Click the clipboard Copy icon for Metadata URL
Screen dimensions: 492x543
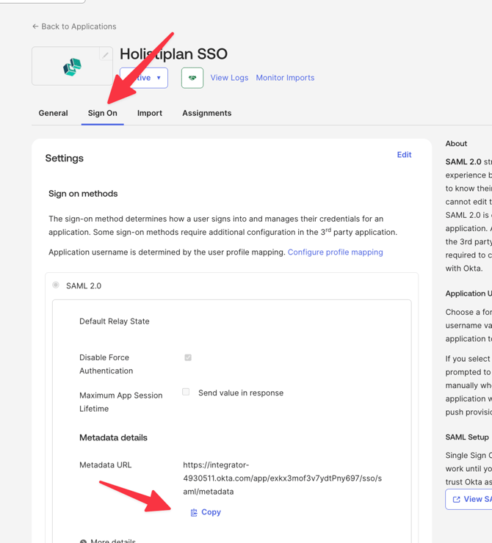click(x=194, y=512)
